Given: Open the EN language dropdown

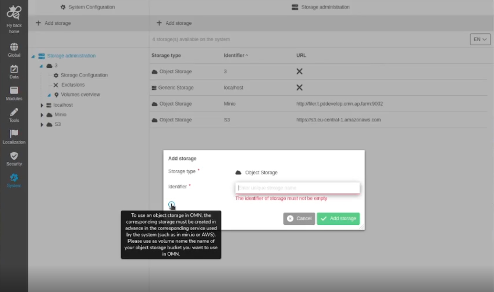Looking at the screenshot, I should coord(480,39).
